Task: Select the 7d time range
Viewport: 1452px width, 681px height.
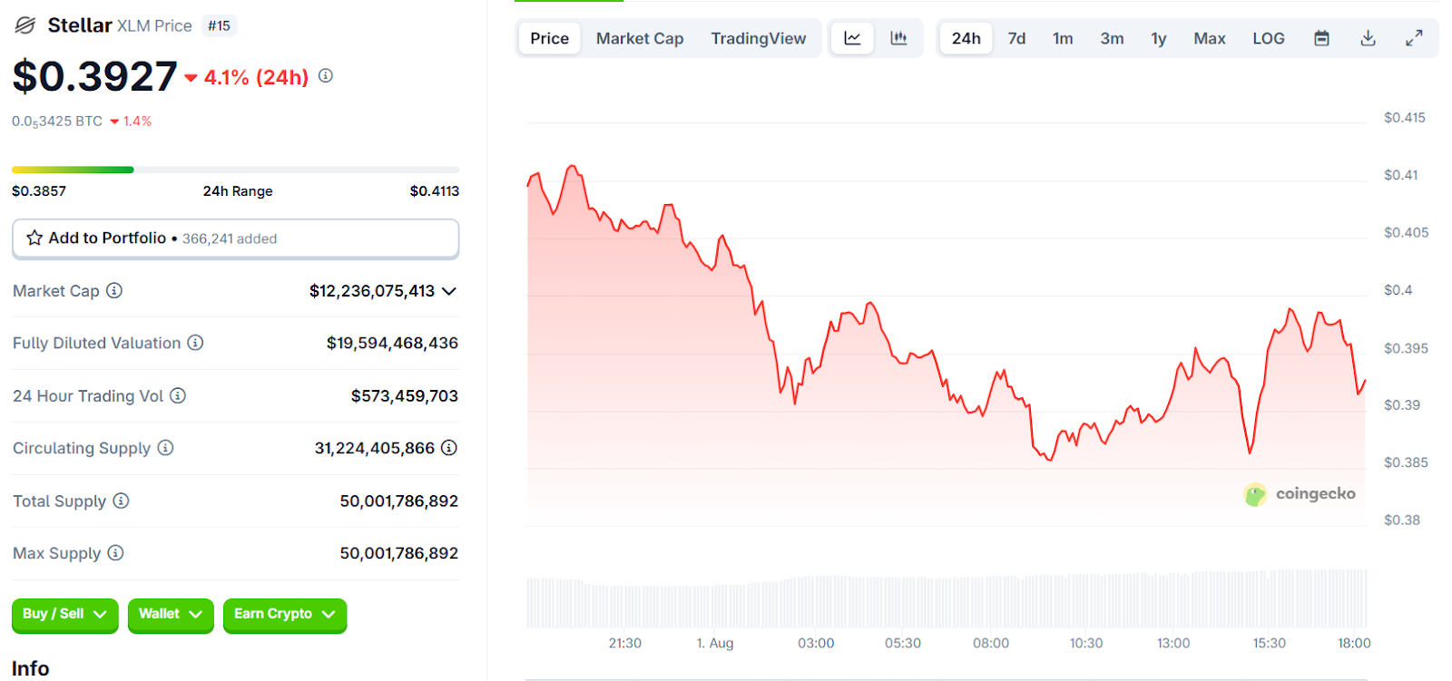Action: (x=1016, y=38)
